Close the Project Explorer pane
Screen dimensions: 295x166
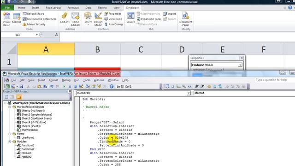pyautogui.click(x=70, y=91)
